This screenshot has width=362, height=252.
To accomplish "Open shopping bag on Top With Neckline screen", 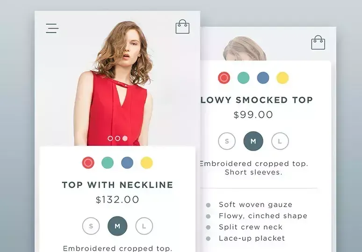I will 182,27.
